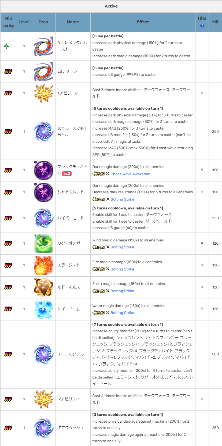Click the Hits help question mark icon
The width and height of the screenshot is (222, 446).
click(202, 26)
